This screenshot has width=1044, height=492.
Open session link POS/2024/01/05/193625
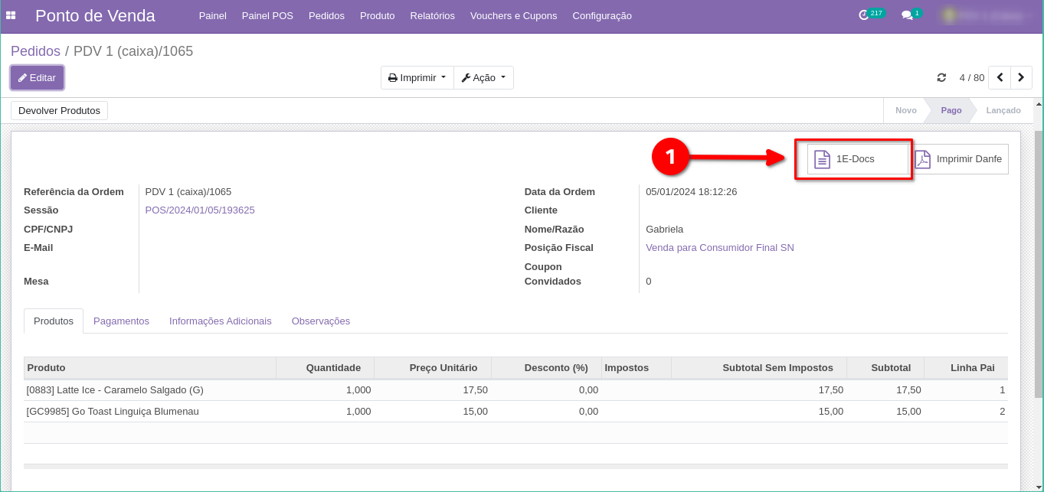[x=200, y=210]
